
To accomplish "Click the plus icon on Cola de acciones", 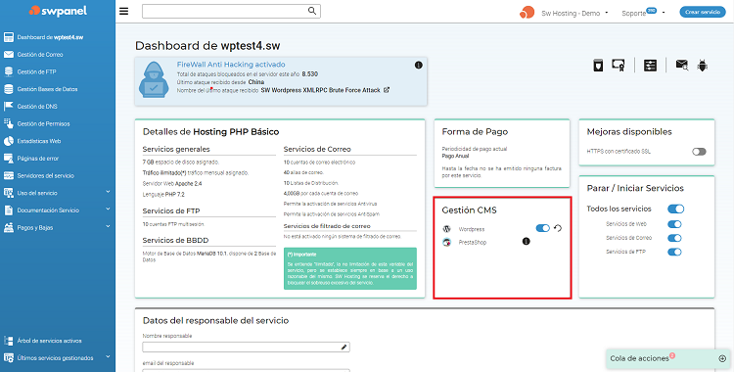I will (x=722, y=358).
